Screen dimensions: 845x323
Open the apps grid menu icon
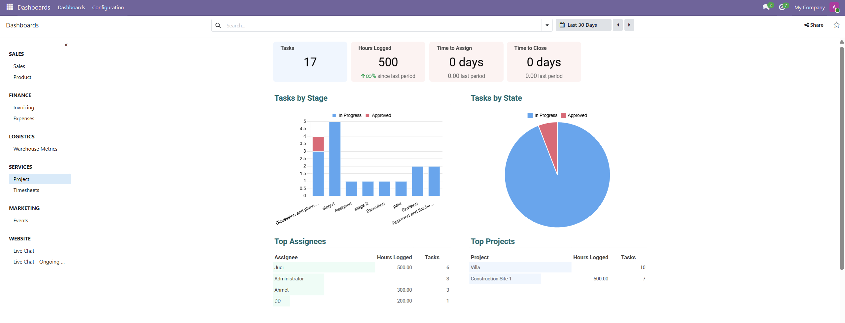tap(10, 7)
